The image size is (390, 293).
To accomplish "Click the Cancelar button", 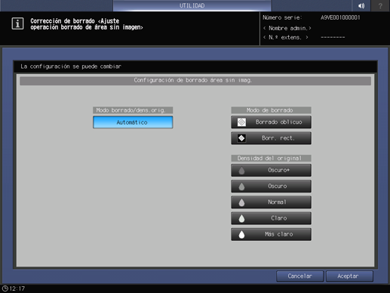I will (299, 276).
